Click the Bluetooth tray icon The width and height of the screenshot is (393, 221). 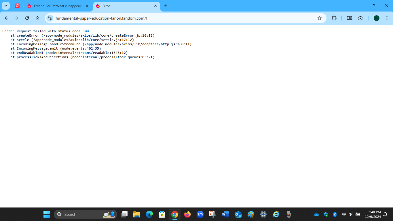point(335,214)
